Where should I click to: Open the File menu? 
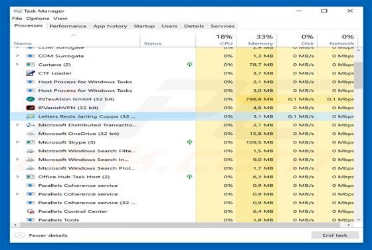(x=17, y=19)
